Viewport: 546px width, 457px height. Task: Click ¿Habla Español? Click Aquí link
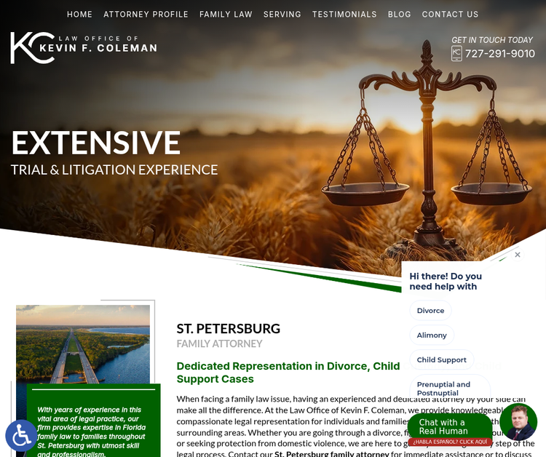[450, 442]
